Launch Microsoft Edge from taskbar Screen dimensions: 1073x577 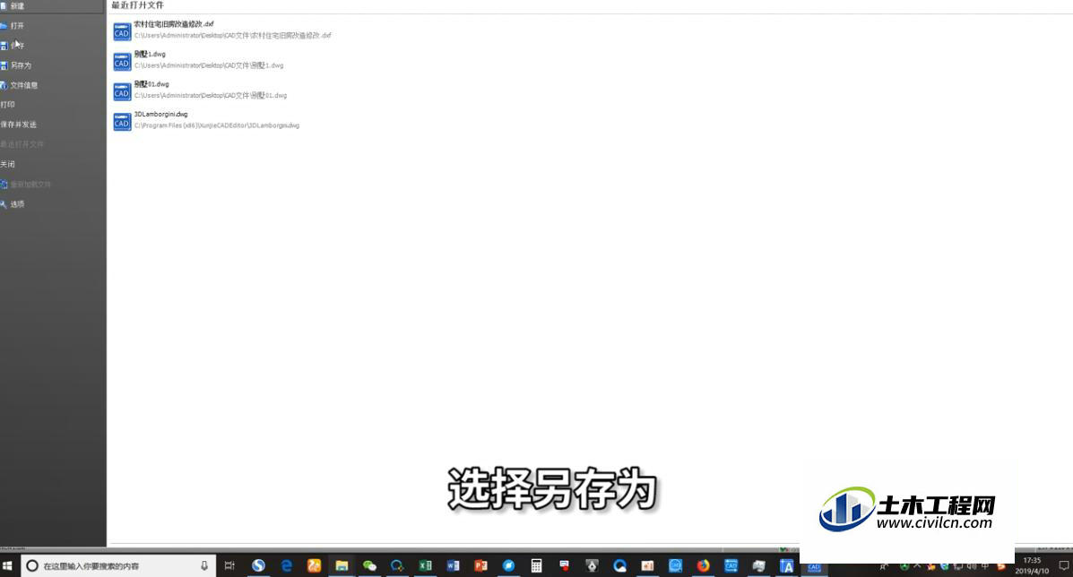286,565
